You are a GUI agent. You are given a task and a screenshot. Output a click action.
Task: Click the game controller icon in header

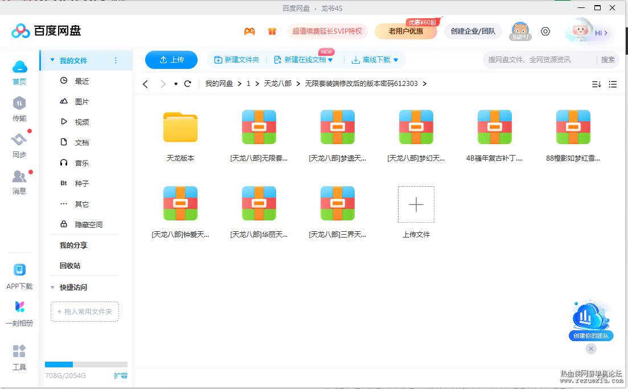(x=249, y=31)
